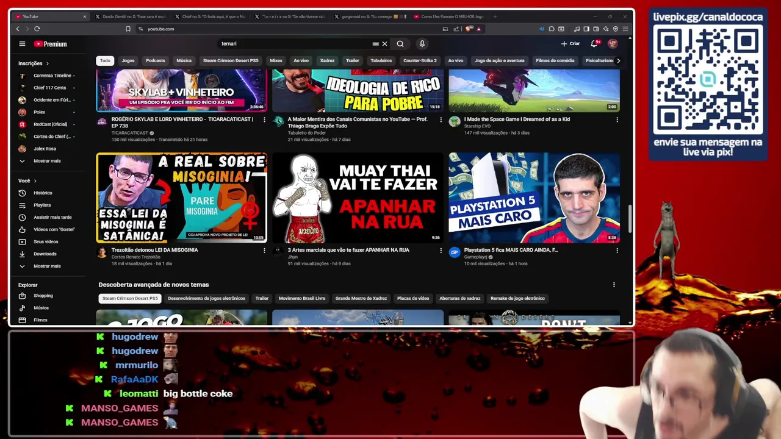The height and width of the screenshot is (439, 781).
Task: Select the Podcasts filter chip
Action: [155, 60]
